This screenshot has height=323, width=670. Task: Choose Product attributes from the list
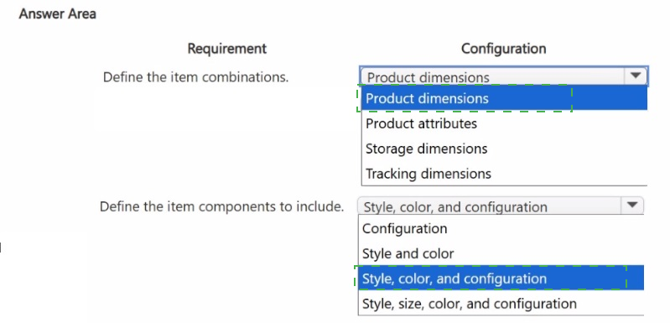(504, 123)
